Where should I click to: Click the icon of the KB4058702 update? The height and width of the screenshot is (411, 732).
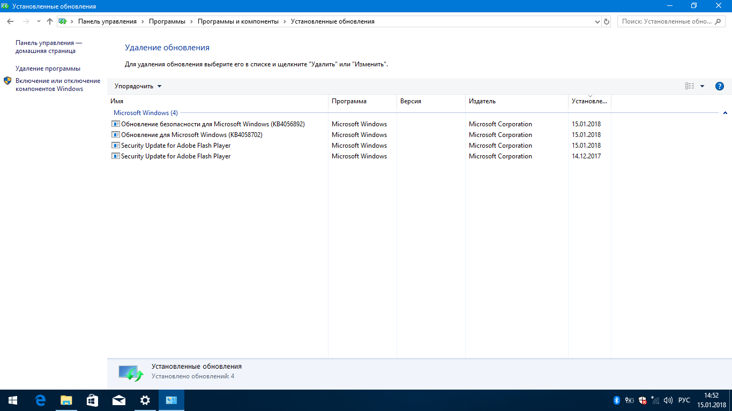(x=115, y=135)
